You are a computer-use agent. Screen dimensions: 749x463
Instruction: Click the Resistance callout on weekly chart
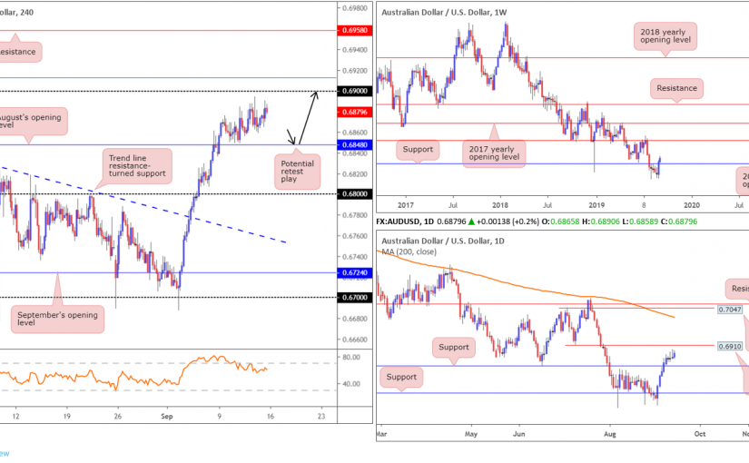tap(676, 88)
